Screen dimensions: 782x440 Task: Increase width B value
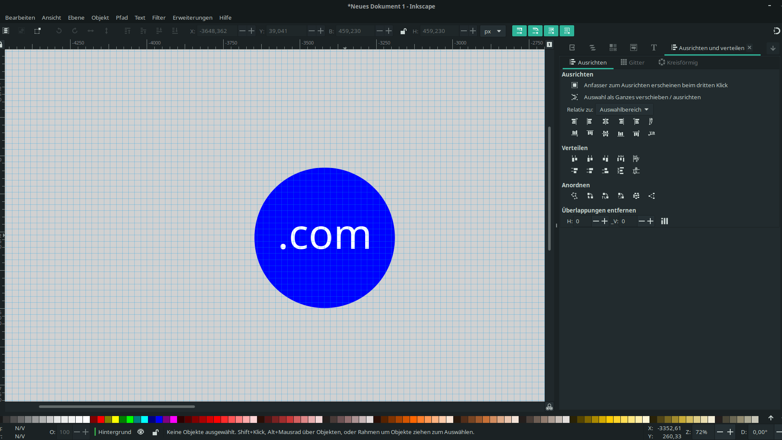click(389, 31)
